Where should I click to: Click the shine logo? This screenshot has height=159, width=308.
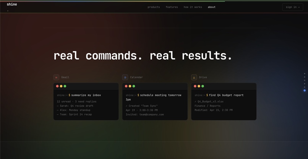point(12,4)
